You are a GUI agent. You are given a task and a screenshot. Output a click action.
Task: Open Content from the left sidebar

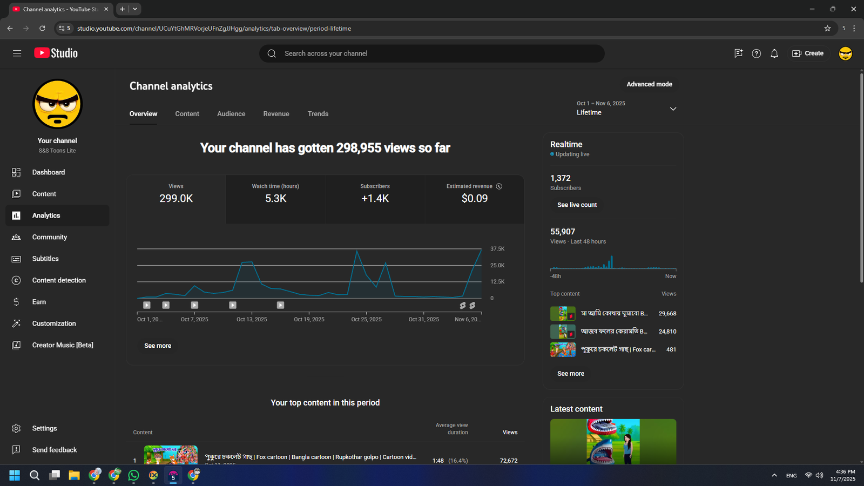(x=57, y=194)
